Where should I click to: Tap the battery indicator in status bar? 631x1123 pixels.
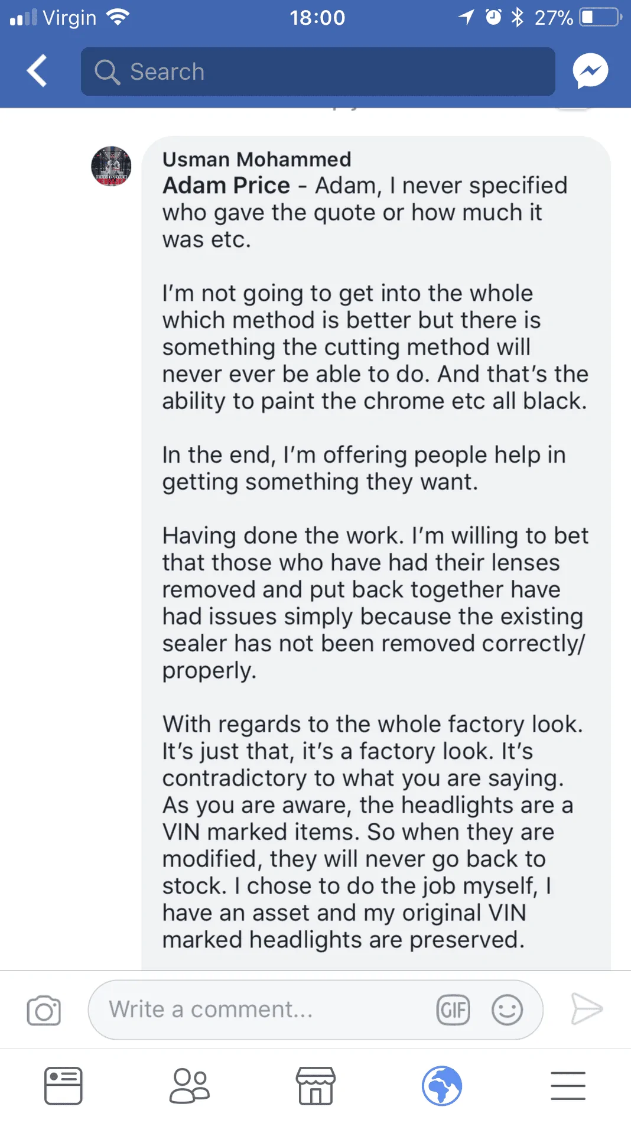click(x=600, y=17)
